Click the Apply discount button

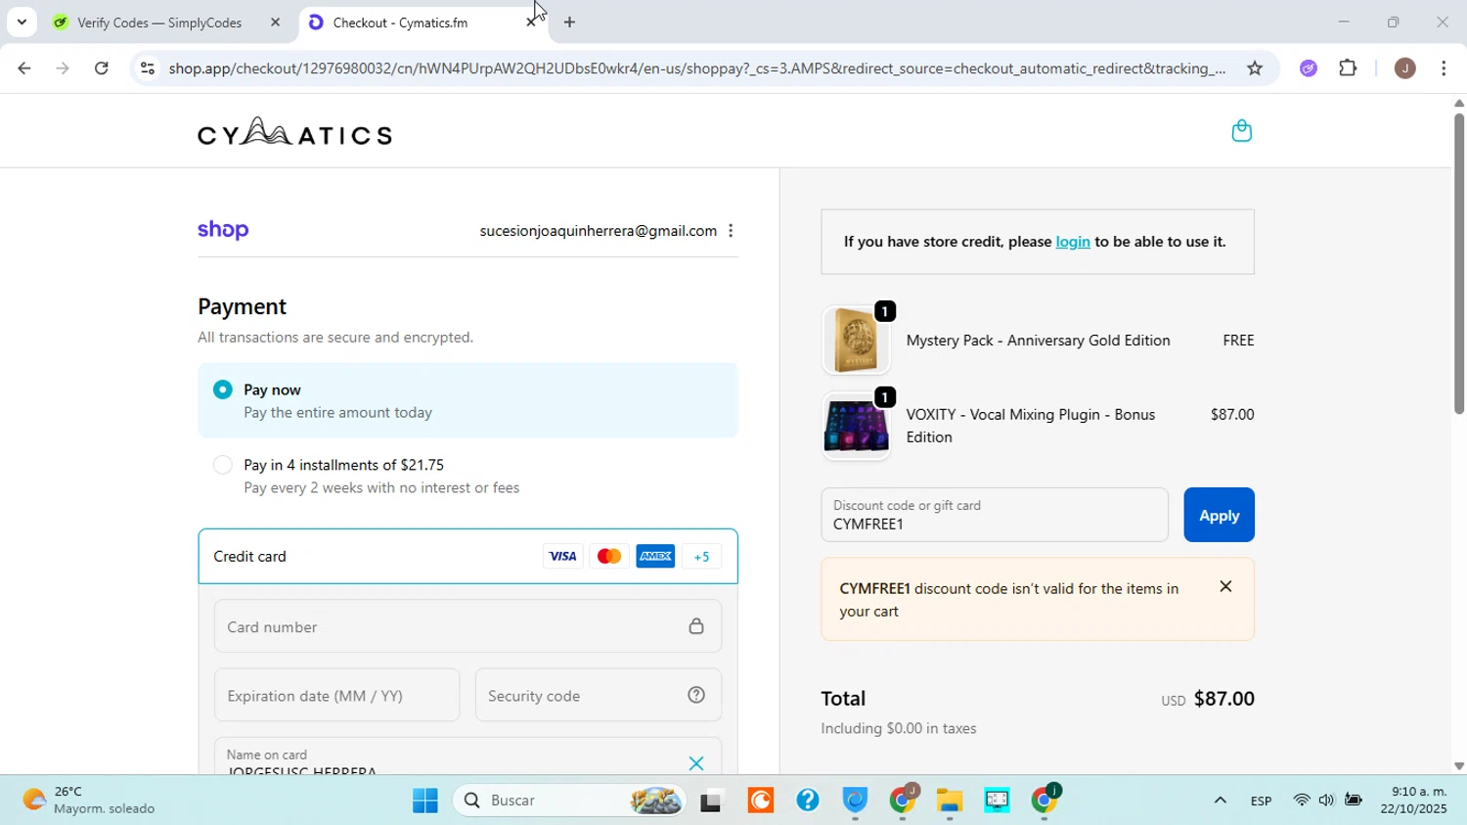(1219, 515)
